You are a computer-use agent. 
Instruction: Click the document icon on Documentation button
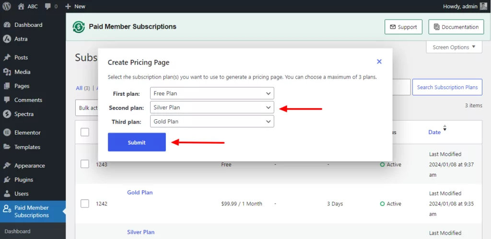coord(436,27)
